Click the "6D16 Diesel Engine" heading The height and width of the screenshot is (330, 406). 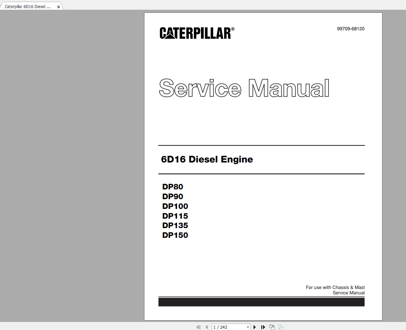tap(207, 159)
